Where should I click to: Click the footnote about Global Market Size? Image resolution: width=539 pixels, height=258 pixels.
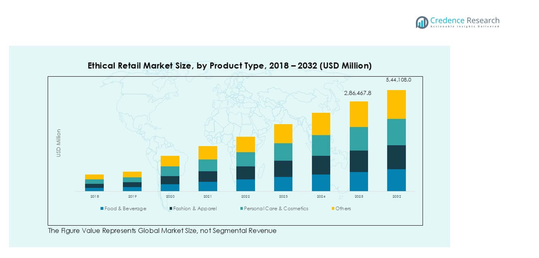162,231
